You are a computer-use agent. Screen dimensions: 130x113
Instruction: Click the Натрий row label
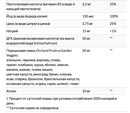pos(12,31)
